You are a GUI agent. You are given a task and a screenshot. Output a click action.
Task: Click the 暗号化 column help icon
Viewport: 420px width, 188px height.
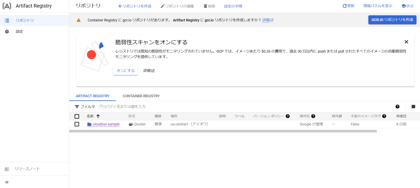click(313, 116)
